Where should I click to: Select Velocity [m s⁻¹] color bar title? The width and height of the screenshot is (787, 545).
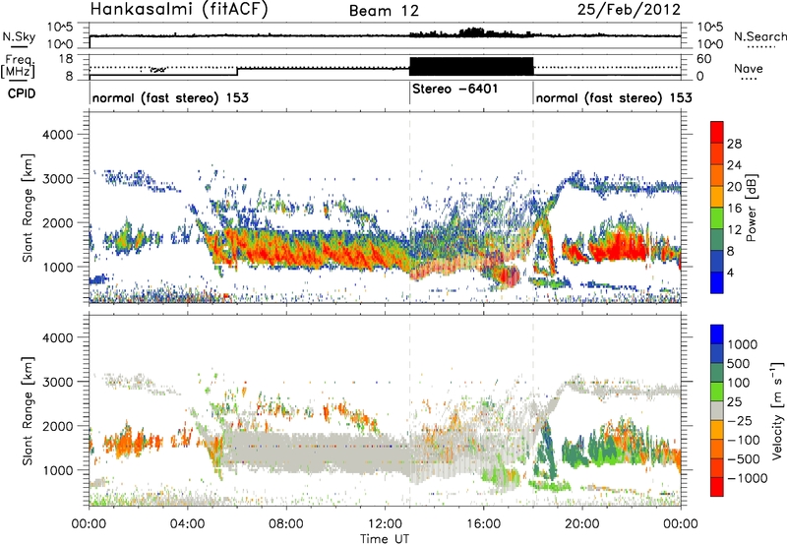pyautogui.click(x=776, y=409)
